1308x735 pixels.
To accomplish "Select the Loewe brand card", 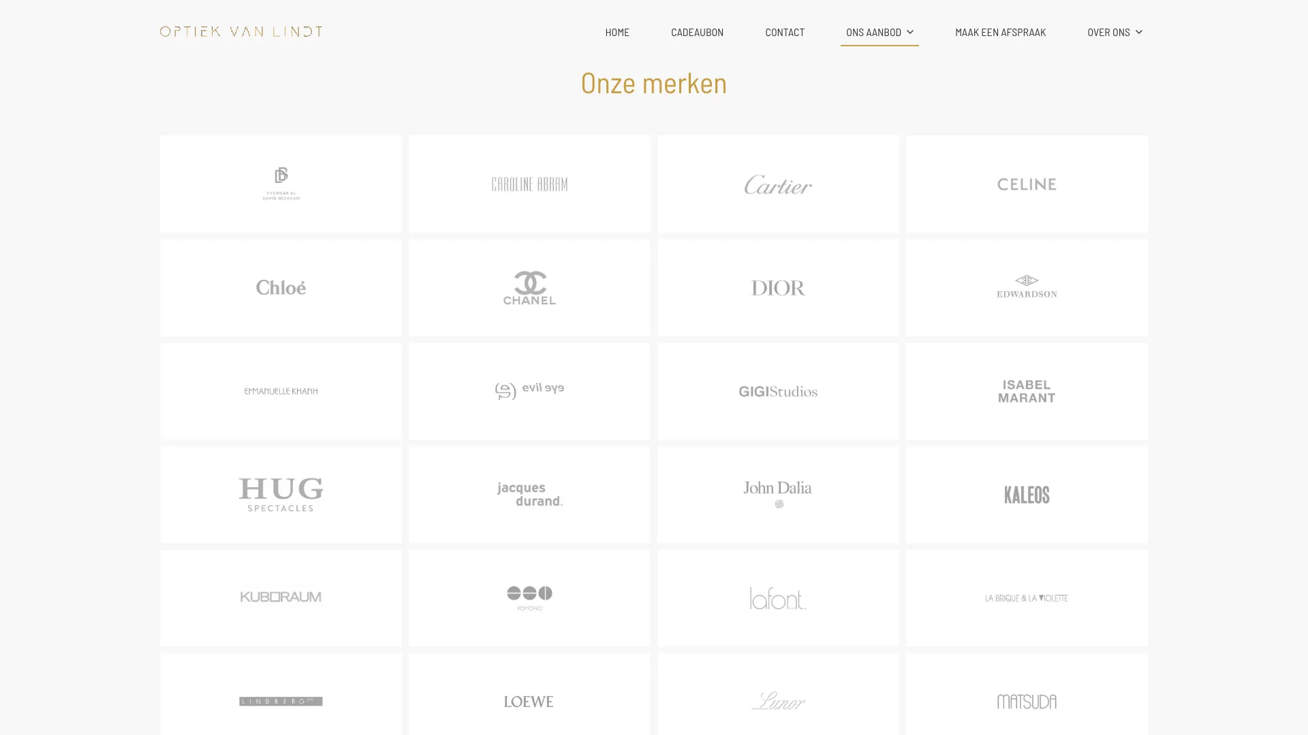I will coord(529,694).
